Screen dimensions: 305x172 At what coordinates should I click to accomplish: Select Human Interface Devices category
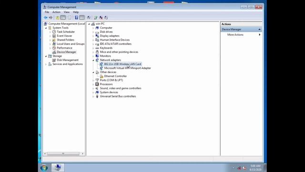coord(115,40)
